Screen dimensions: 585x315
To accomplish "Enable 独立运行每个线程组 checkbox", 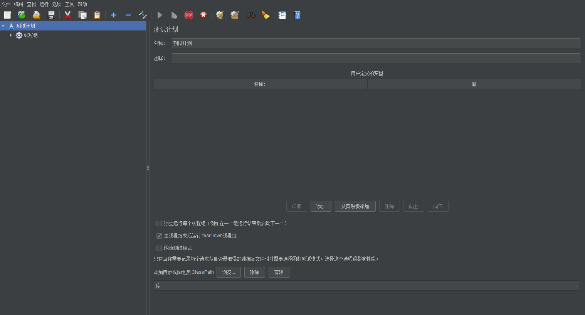I will click(159, 224).
